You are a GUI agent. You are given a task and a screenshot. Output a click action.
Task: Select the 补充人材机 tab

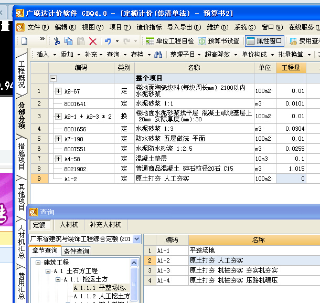105,225
